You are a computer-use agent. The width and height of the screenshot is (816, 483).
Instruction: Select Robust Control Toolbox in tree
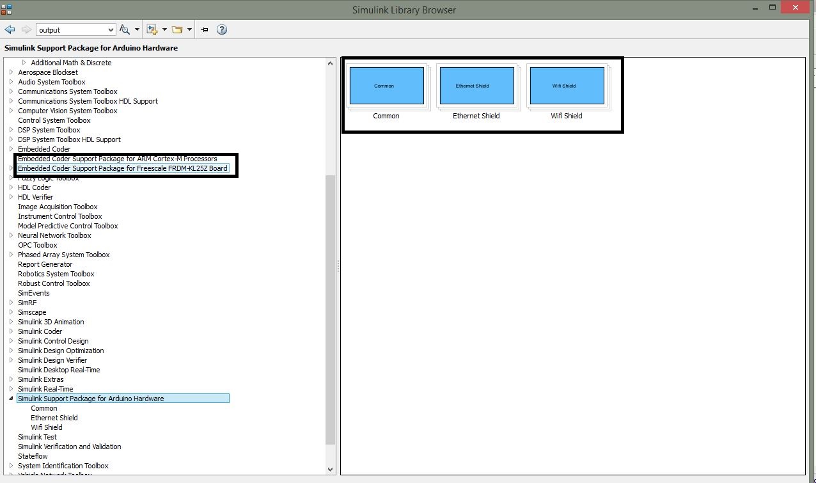tap(54, 283)
